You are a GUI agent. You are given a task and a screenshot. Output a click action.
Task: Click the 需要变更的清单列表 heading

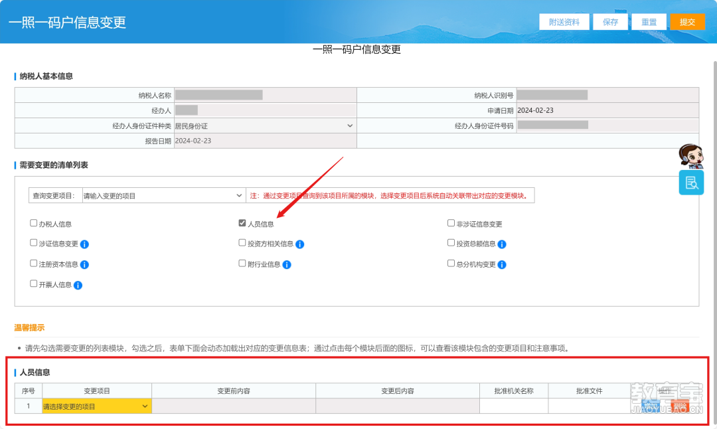54,165
